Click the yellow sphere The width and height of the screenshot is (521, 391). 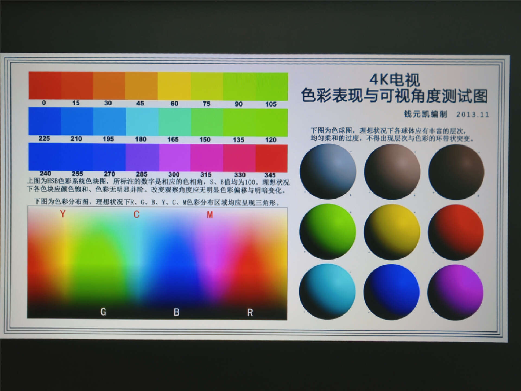point(392,232)
